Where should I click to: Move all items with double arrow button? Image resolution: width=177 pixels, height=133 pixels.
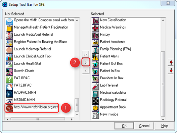[x=86, y=54]
